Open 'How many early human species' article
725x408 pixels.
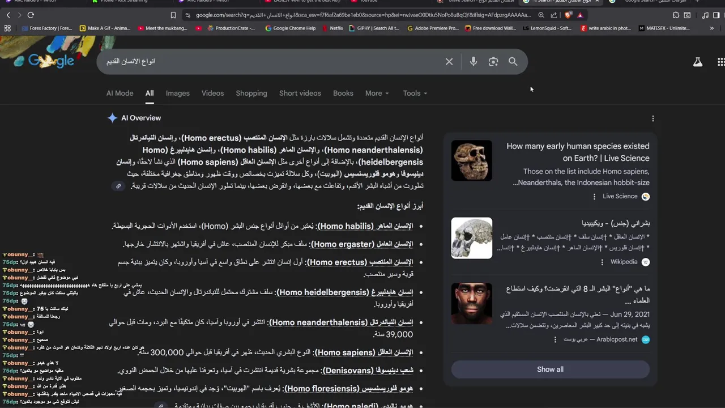tap(578, 152)
